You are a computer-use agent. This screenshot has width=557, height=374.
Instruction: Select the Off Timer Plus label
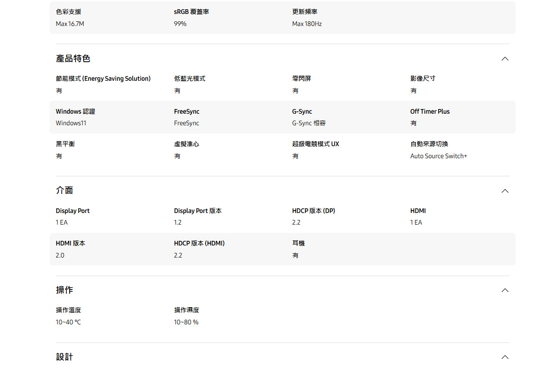tap(430, 111)
